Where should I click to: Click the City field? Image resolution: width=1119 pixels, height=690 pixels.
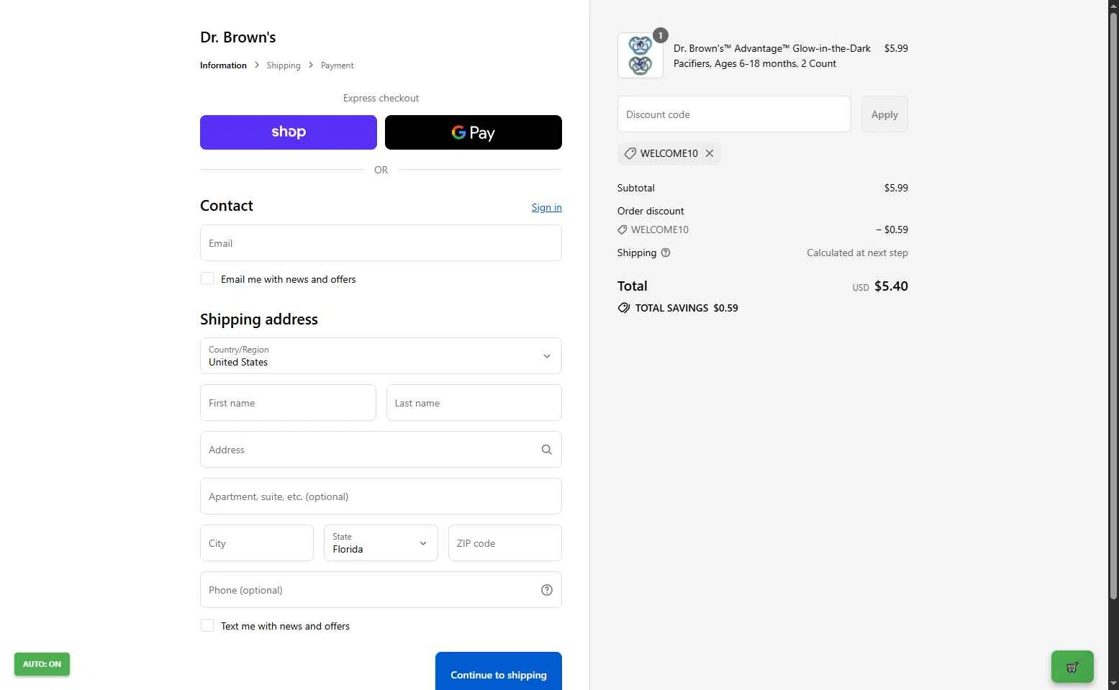tap(257, 543)
